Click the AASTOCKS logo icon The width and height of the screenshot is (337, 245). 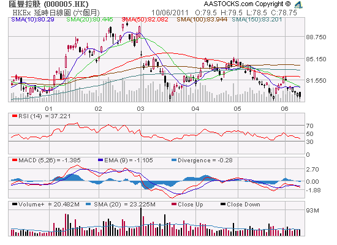coord(298,5)
